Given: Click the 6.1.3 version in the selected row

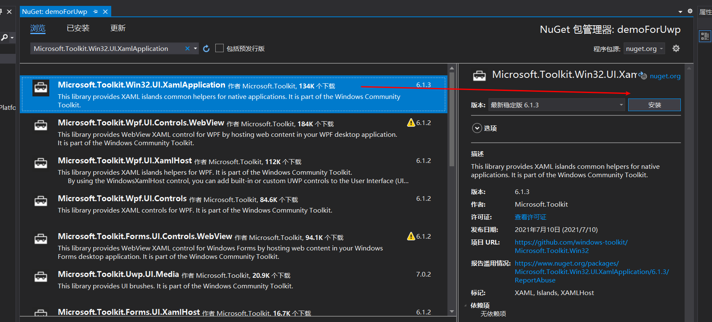Looking at the screenshot, I should click(x=423, y=85).
